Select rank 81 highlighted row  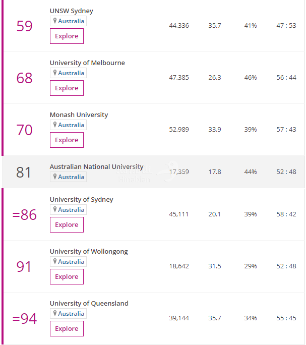click(154, 172)
